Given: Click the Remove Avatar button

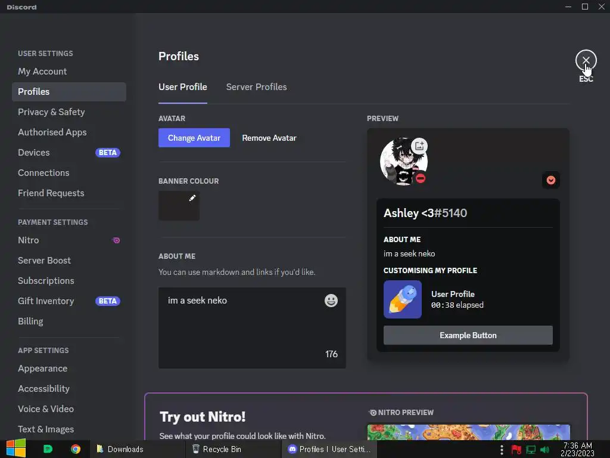Looking at the screenshot, I should click(269, 138).
